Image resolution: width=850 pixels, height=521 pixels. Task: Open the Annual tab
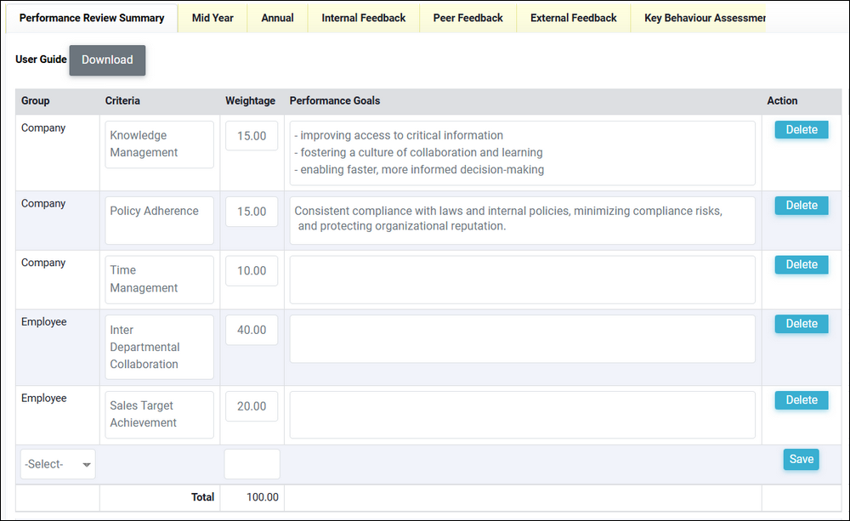click(x=277, y=18)
